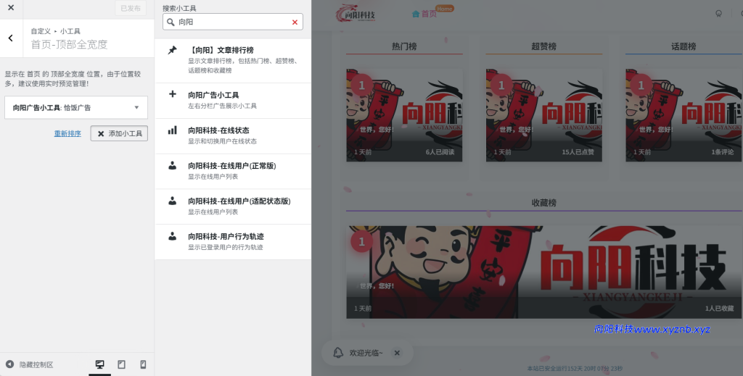
Task: Click the 热门榜 ranking heading
Action: pyautogui.click(x=404, y=46)
